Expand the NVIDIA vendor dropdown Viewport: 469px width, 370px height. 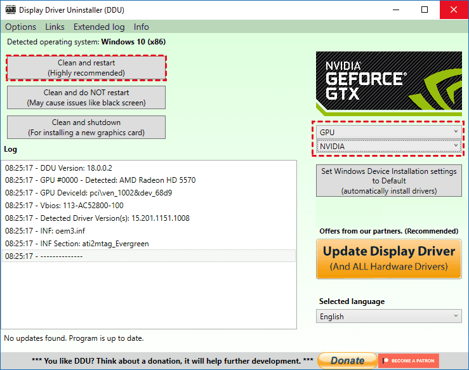[389, 146]
